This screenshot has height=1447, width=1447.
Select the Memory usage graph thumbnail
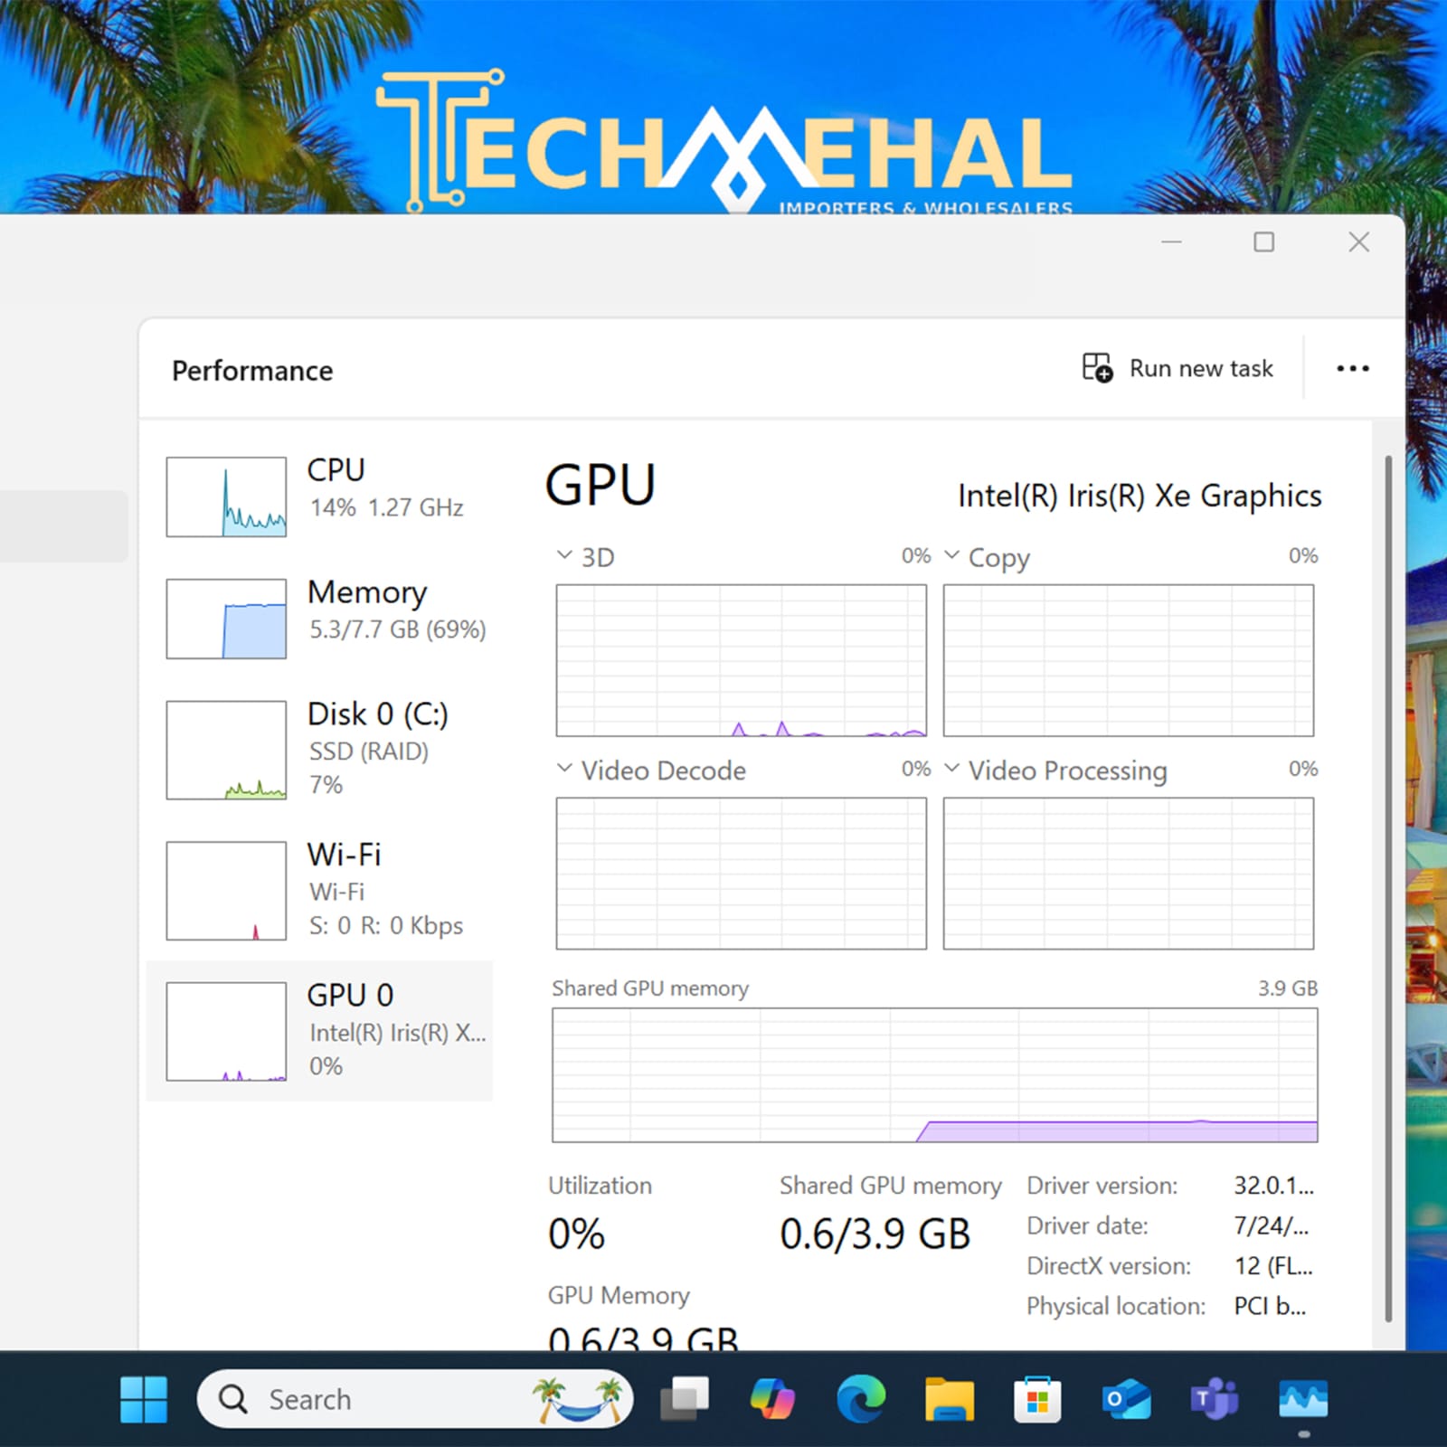coord(226,619)
